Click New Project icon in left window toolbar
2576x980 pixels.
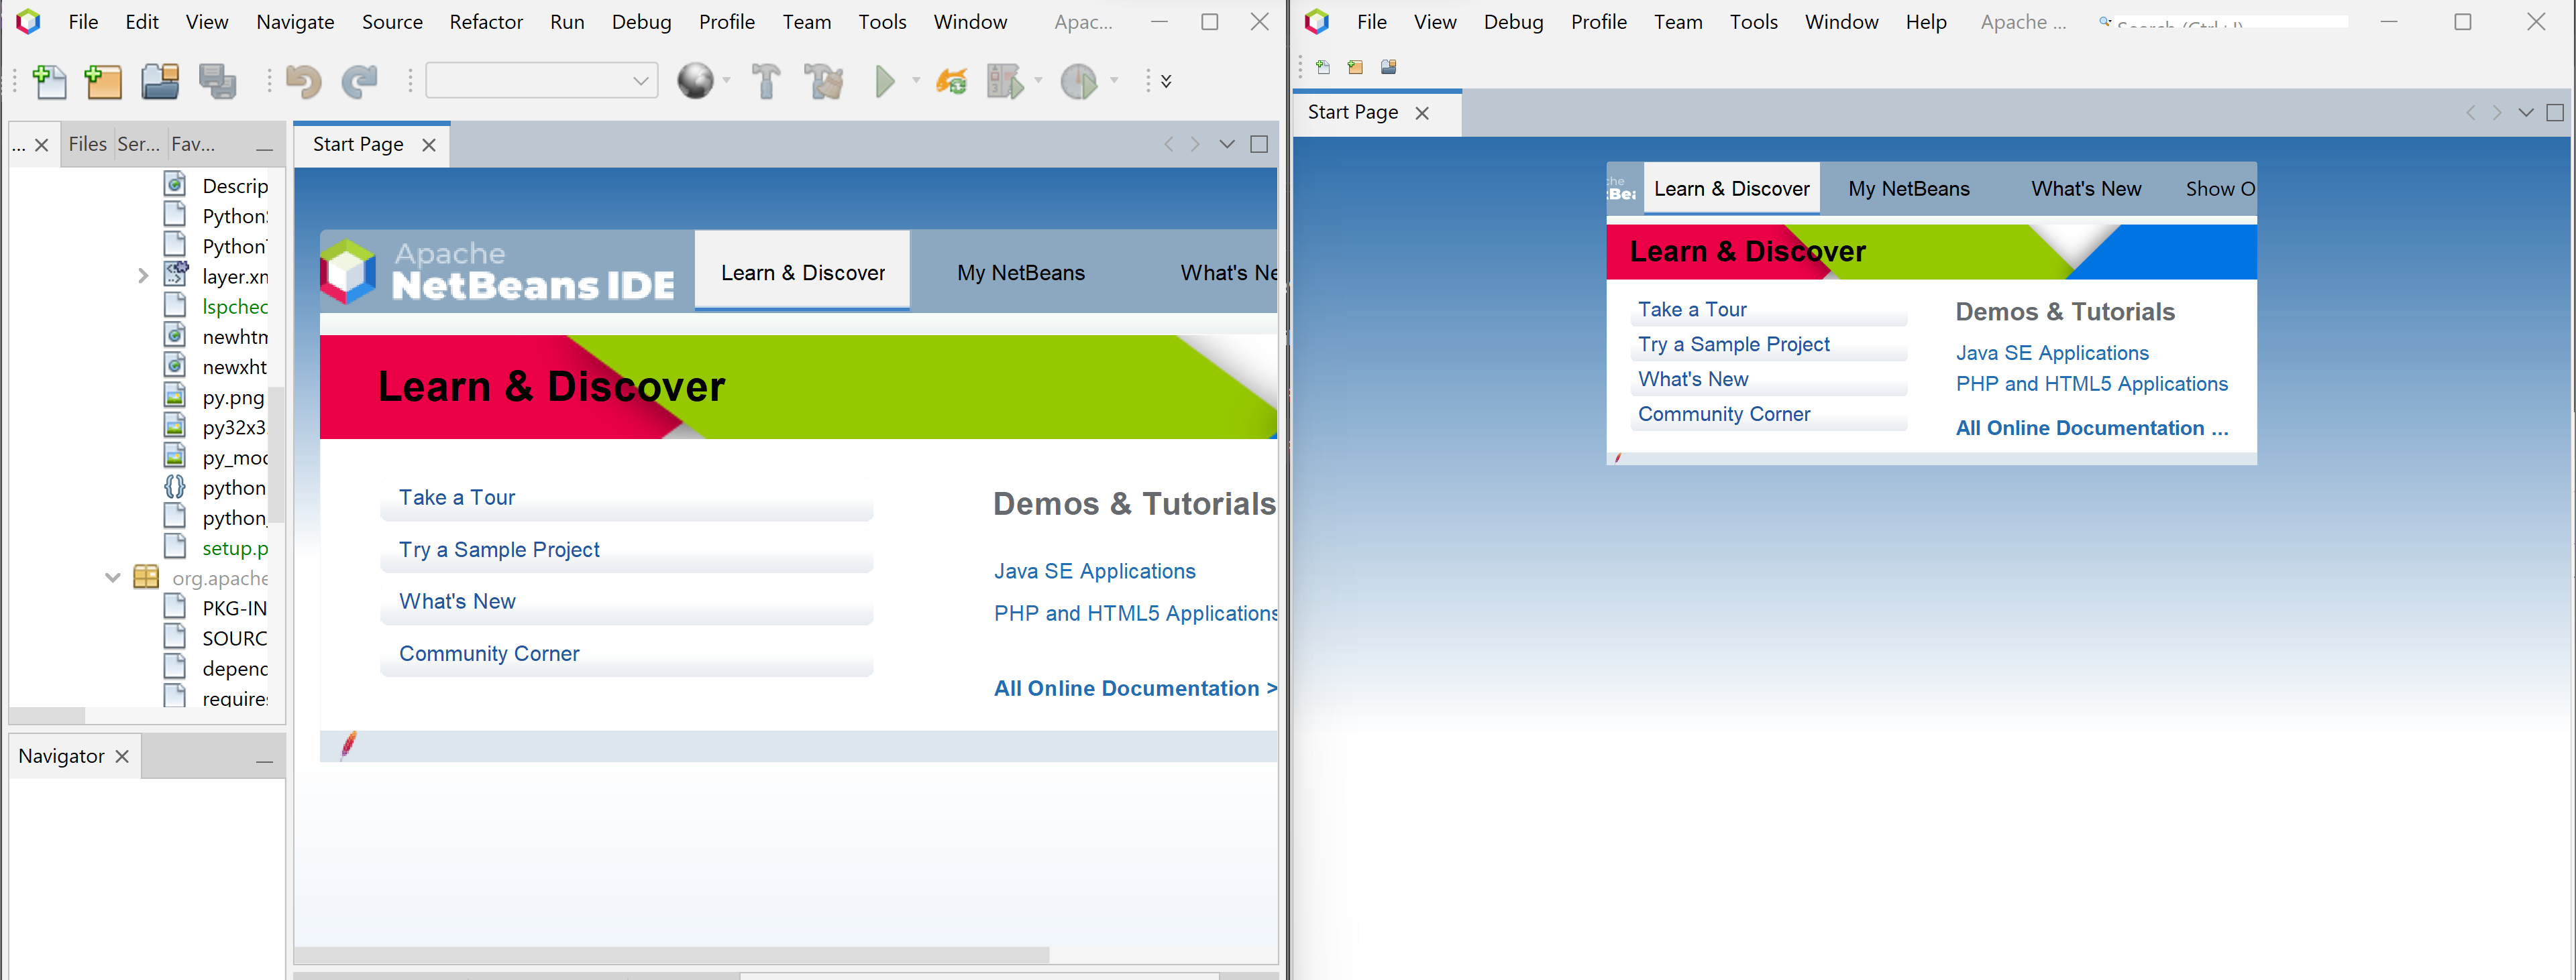pos(103,81)
